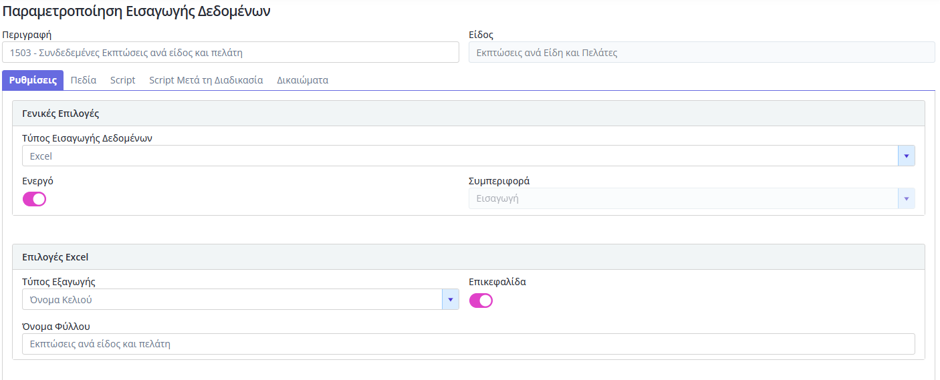This screenshot has width=940, height=380.
Task: Disable the Ενεργό toggle switch
Action: tap(35, 199)
